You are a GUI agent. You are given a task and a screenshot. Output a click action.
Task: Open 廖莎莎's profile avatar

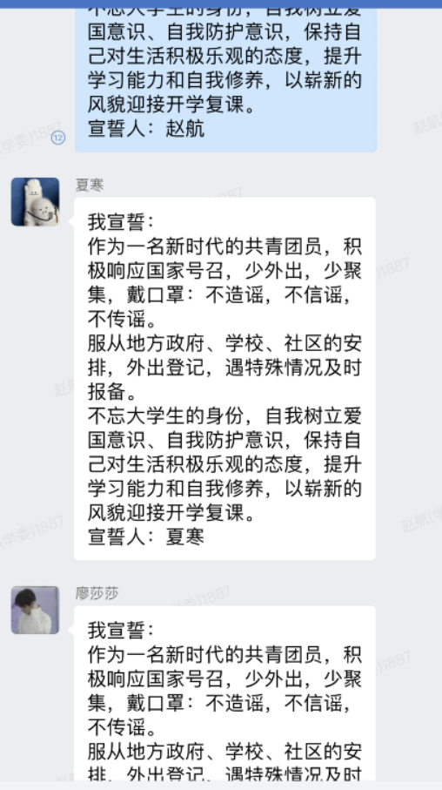pyautogui.click(x=36, y=610)
